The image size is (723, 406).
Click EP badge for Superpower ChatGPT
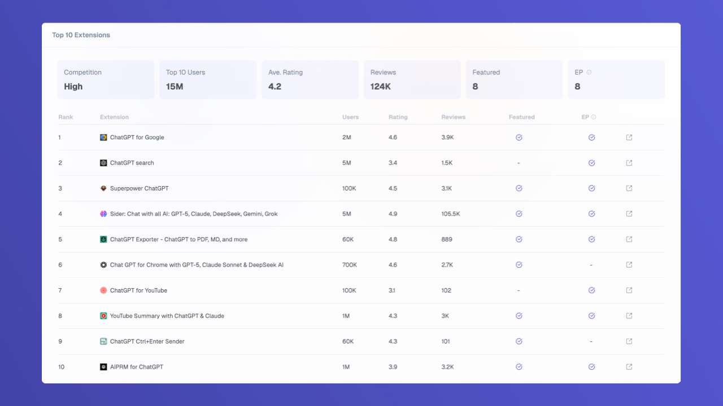click(x=591, y=188)
